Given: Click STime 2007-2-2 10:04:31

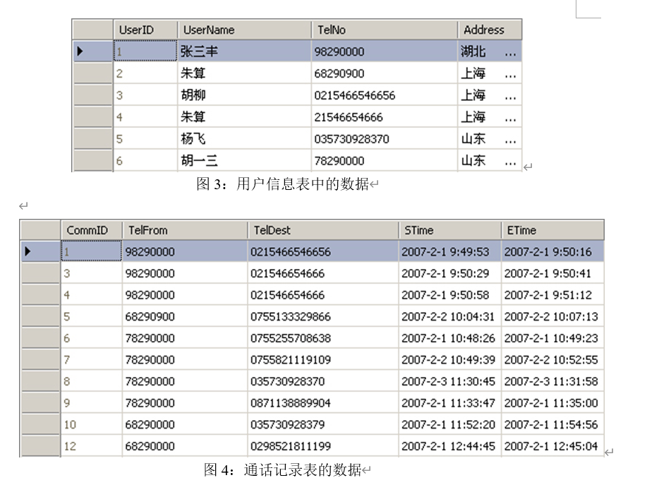Looking at the screenshot, I should (449, 316).
